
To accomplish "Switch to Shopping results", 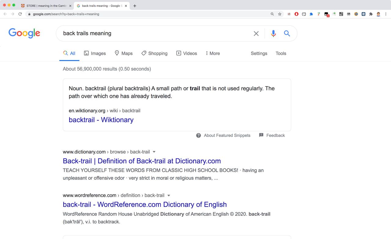I will tap(155, 53).
